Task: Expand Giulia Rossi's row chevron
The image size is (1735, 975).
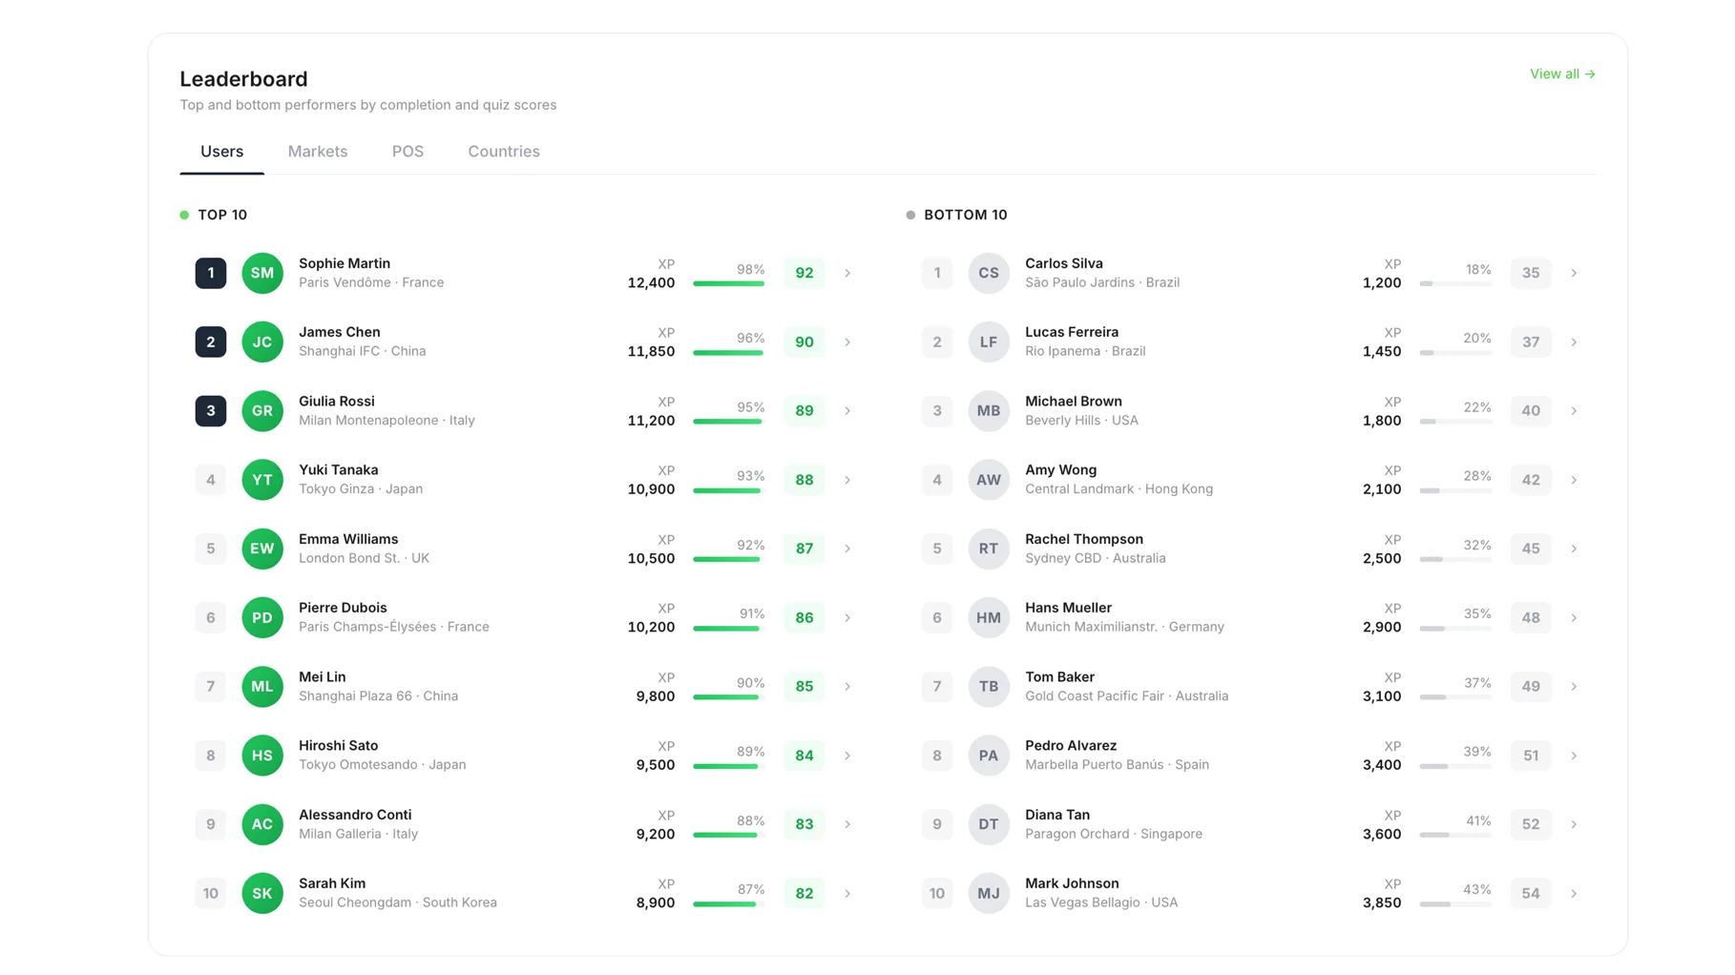Action: coord(847,411)
